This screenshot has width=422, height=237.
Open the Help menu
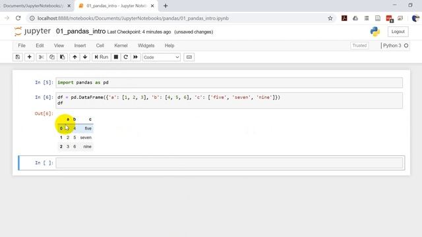click(x=169, y=45)
